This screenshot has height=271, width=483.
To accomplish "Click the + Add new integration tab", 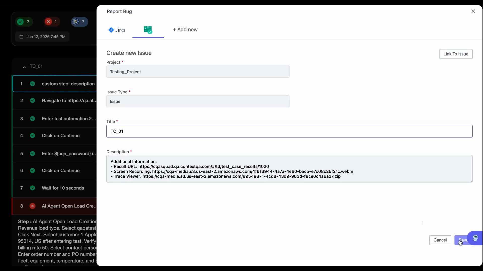I will pyautogui.click(x=185, y=30).
